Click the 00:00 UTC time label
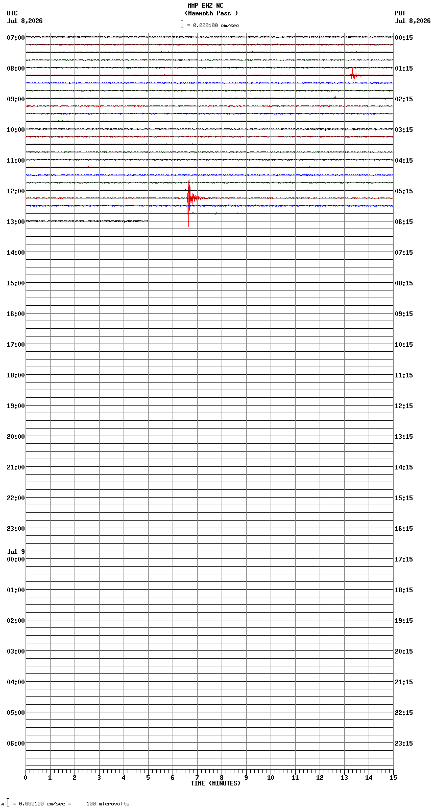 coord(16,559)
